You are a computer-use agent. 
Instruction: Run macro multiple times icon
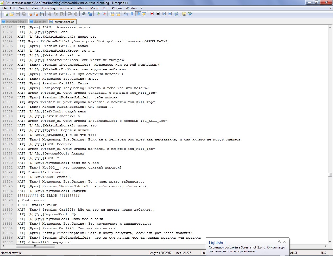point(170,14)
